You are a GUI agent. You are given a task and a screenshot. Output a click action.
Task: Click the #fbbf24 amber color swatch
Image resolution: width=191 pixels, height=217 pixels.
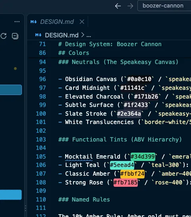132,174
